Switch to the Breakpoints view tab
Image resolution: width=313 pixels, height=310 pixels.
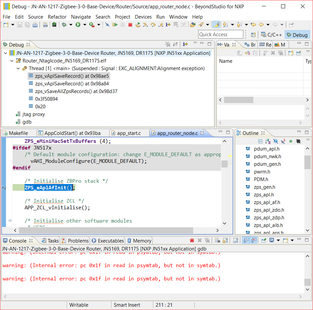[250, 45]
